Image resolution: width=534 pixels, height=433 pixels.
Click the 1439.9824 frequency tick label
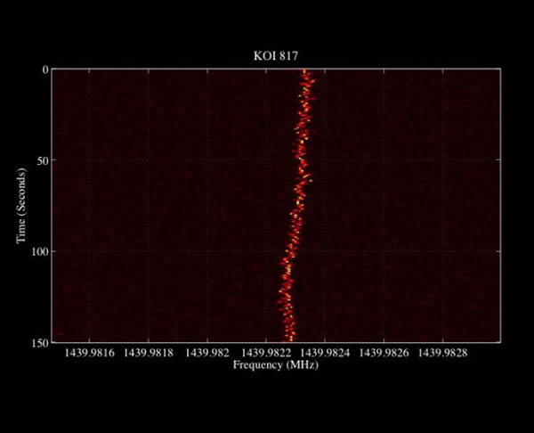click(326, 354)
